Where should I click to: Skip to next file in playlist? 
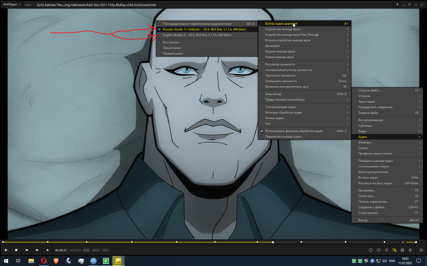[x=37, y=250]
